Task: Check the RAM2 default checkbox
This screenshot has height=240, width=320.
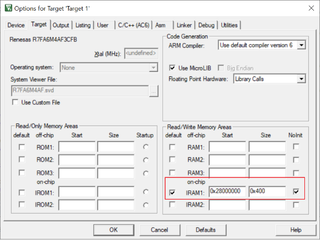Action: pyautogui.click(x=173, y=160)
